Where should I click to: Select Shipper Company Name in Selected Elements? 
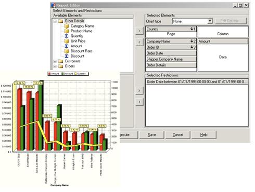171,59
